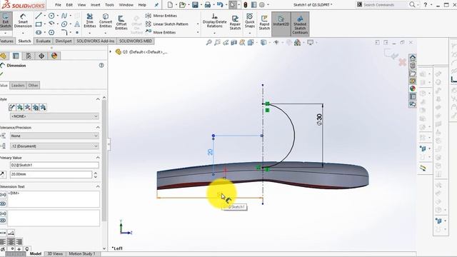Click the Open document icon
Screen dimensions: 457x257
[x=183, y=5]
